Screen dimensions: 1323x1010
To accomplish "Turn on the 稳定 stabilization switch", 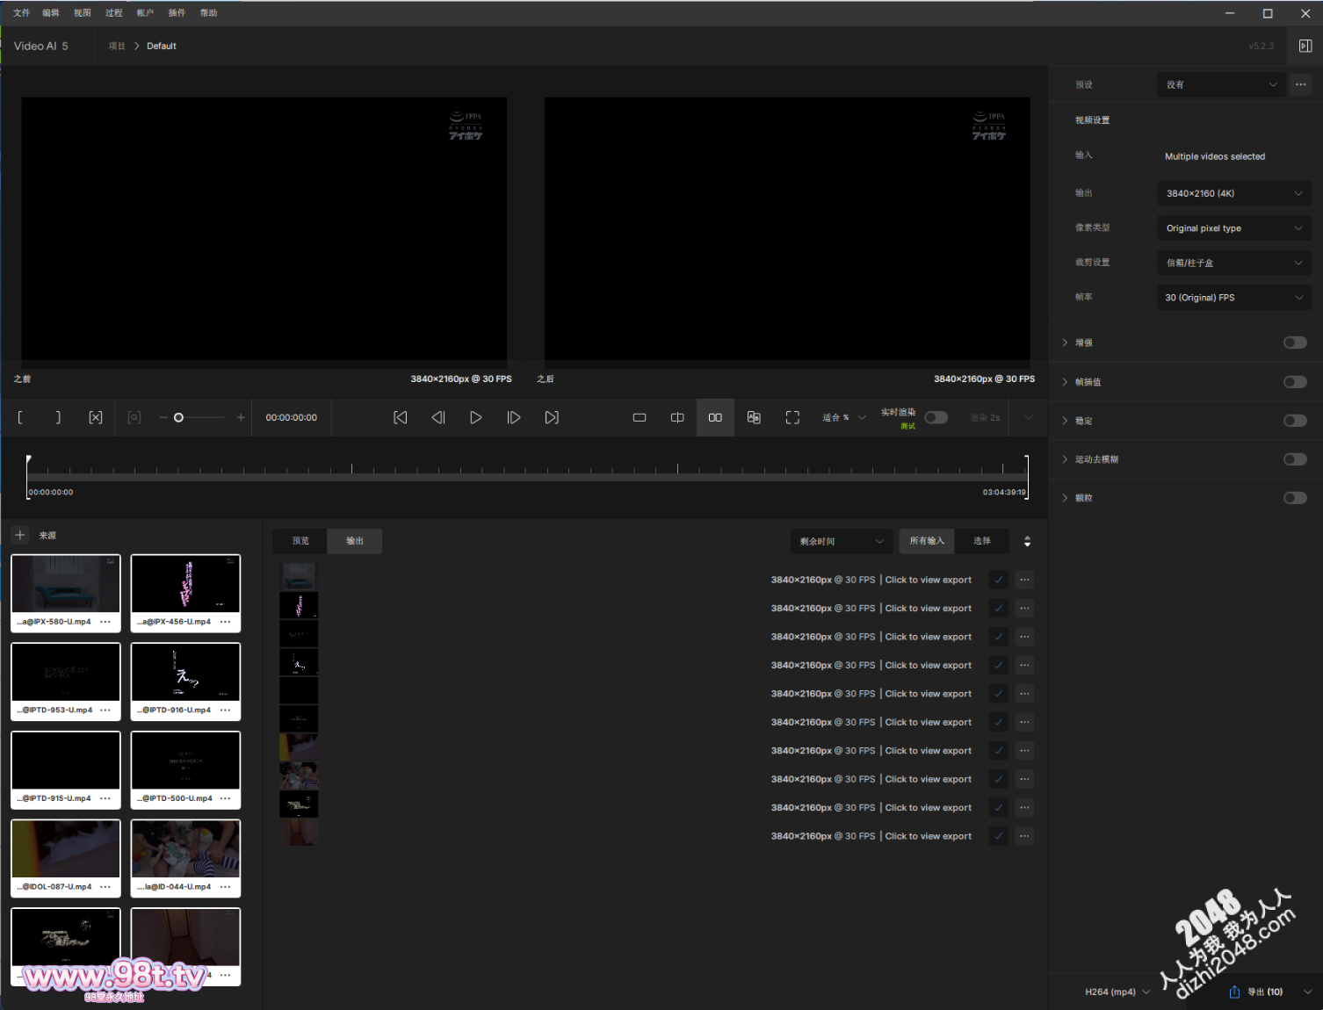I will (x=1294, y=421).
